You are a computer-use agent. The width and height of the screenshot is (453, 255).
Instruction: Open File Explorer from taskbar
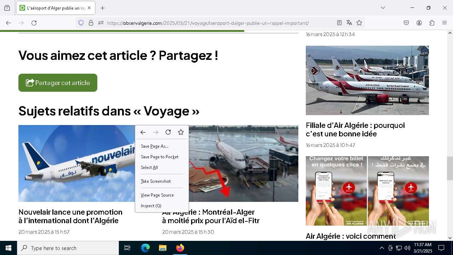[x=162, y=248]
